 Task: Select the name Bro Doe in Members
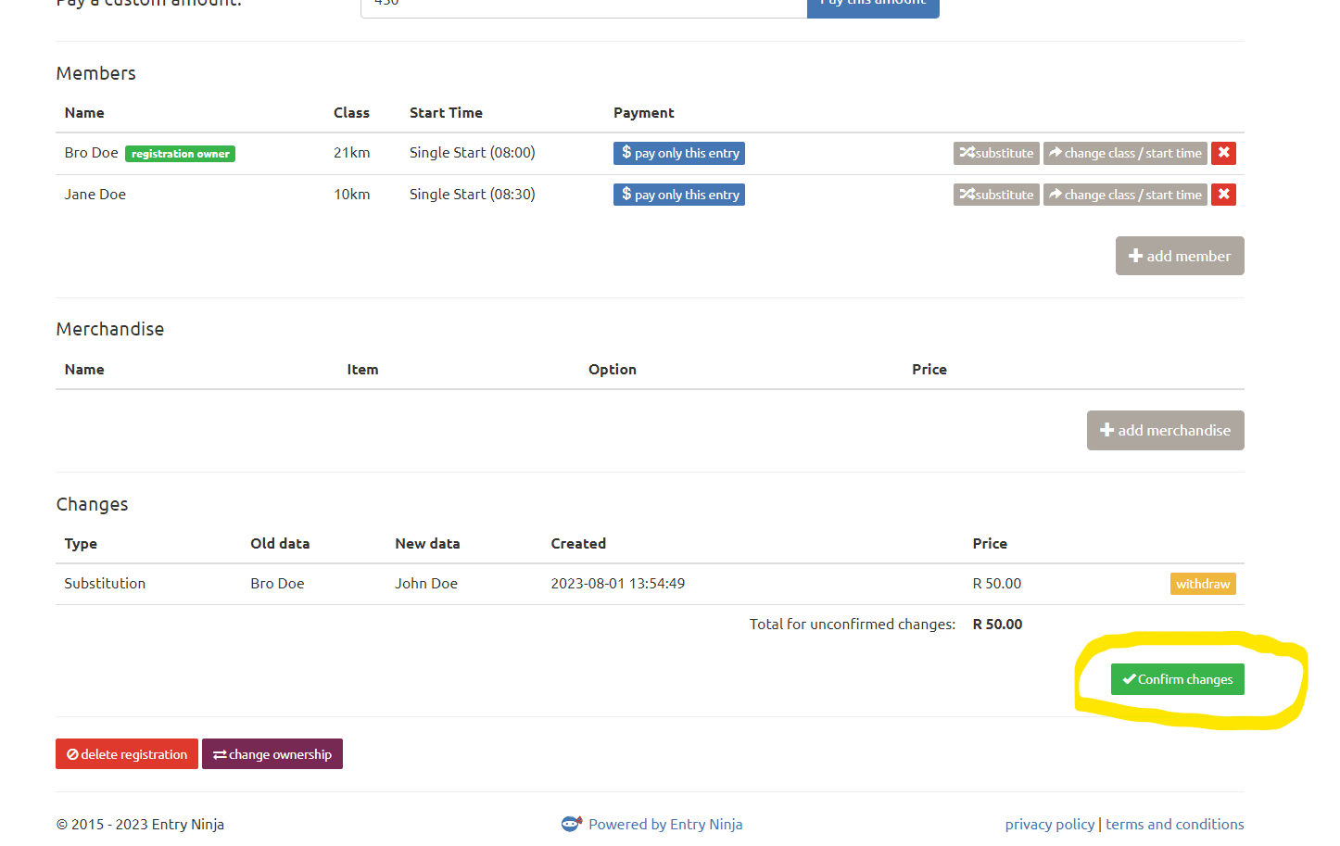click(92, 153)
